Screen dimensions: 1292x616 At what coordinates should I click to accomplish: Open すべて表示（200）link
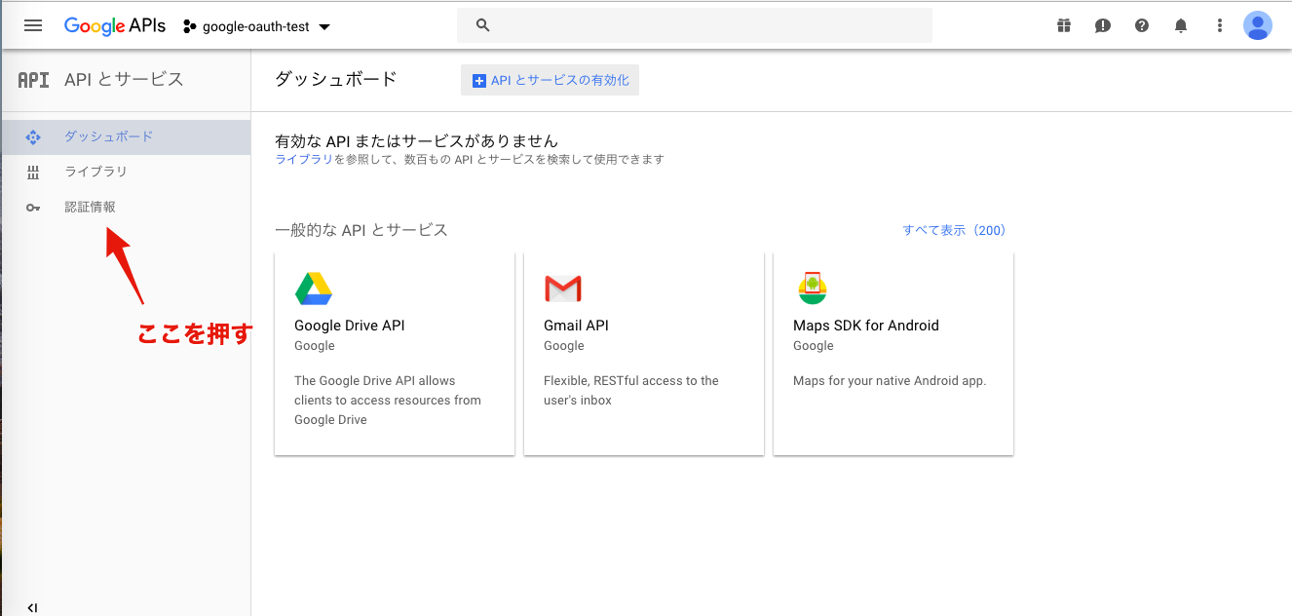(954, 230)
